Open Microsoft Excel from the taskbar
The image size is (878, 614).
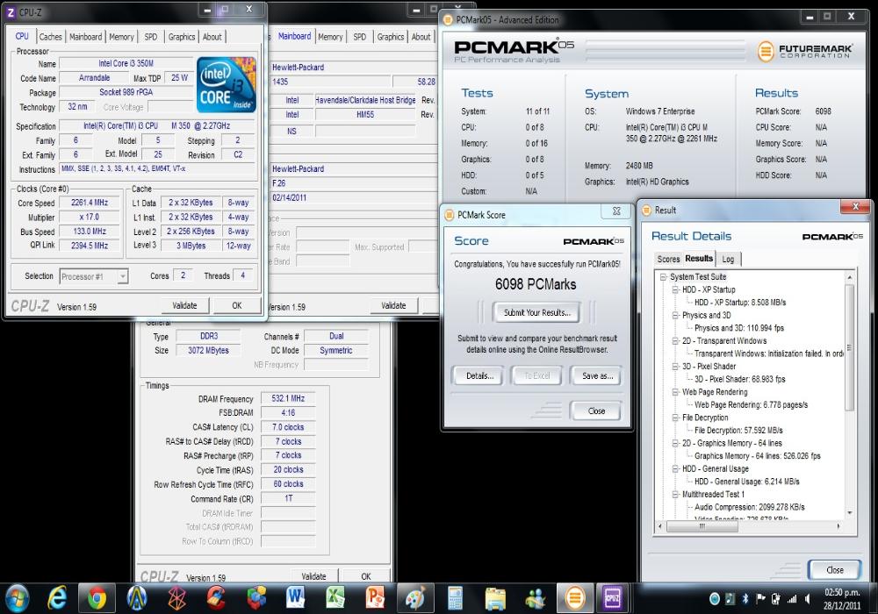tap(335, 598)
